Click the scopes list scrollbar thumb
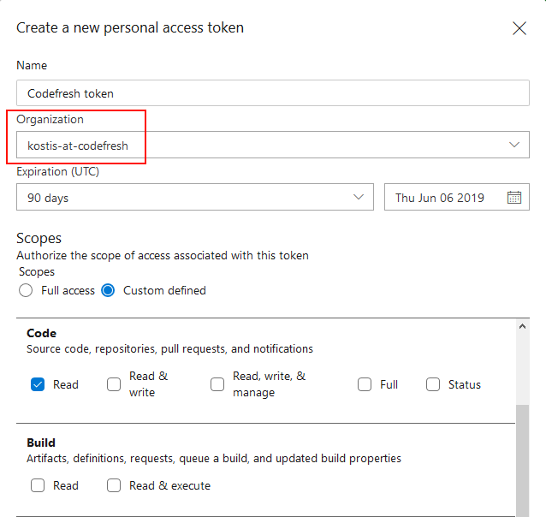Screen dimensions: 546x517 tap(522, 458)
